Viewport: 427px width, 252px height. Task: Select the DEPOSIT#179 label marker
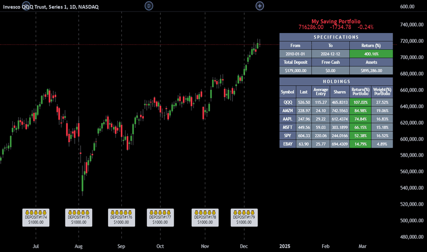(x=244, y=217)
